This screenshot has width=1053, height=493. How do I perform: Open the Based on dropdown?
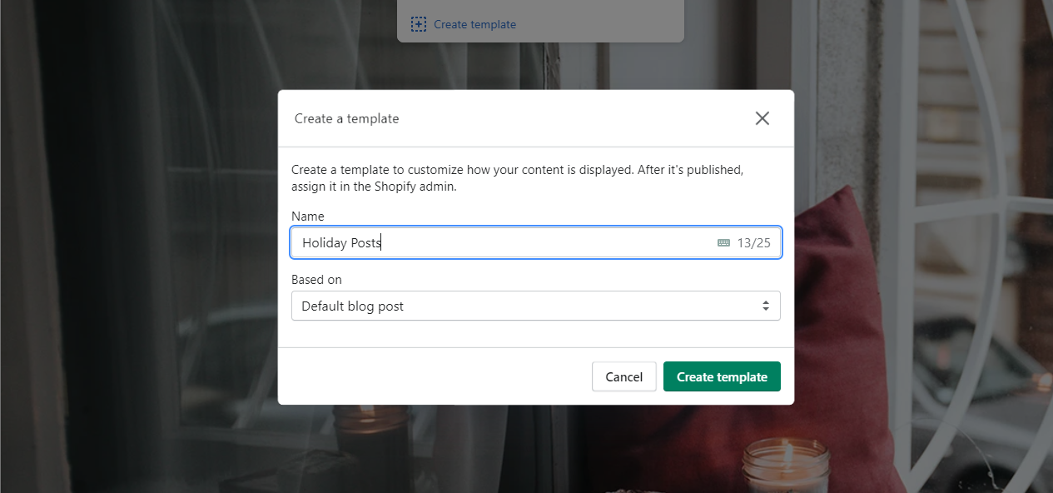click(x=536, y=306)
